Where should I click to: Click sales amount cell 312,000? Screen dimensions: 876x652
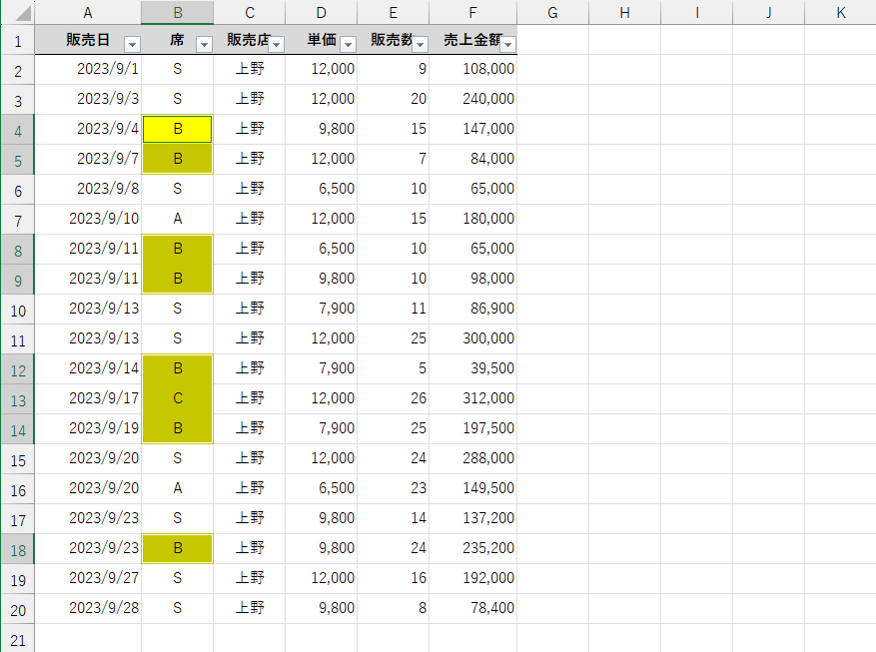point(473,398)
